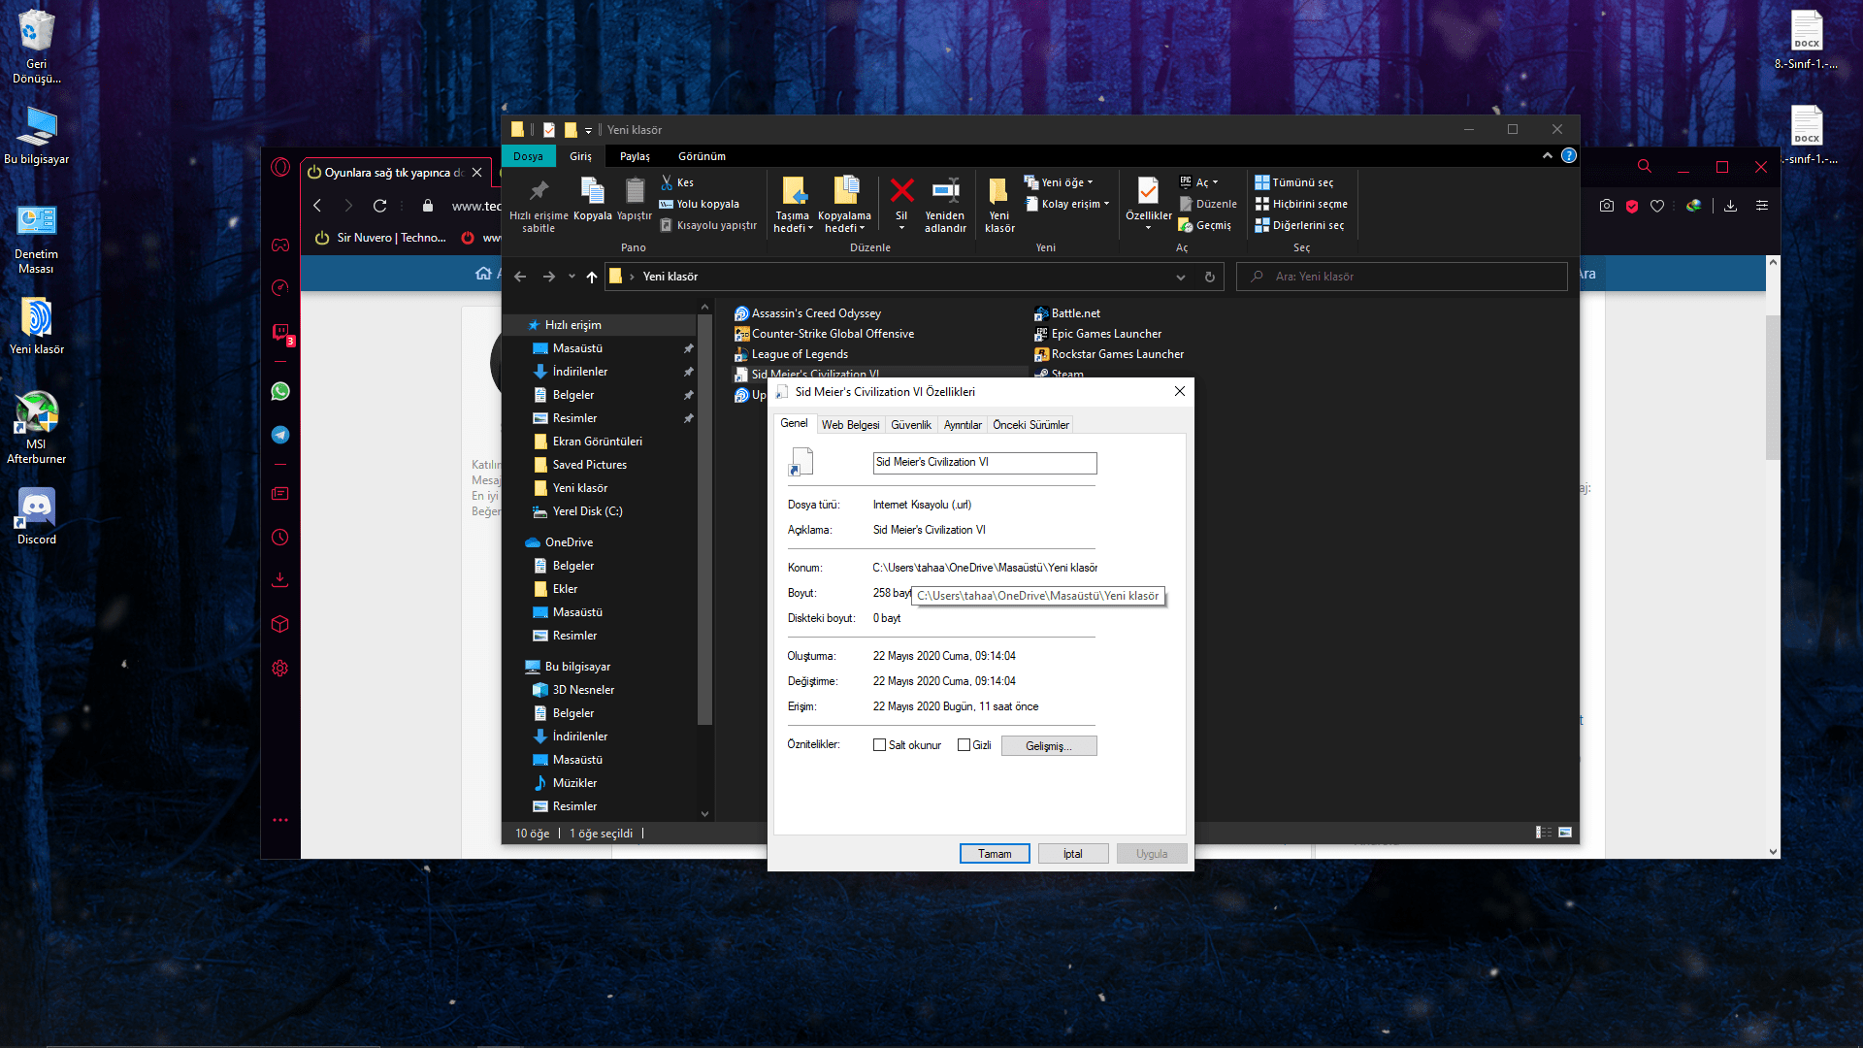The image size is (1863, 1048).
Task: Click the Sil (delete) red X icon
Action: point(901,191)
